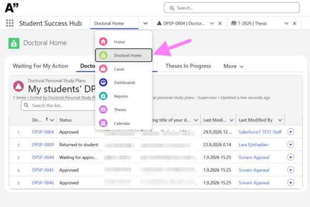Show row actions for DPSP-0004
Viewport: 310px width, 207px height.
(291, 132)
